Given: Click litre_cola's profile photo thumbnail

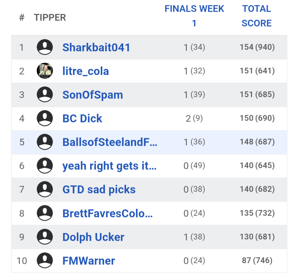Looking at the screenshot, I should pos(45,71).
